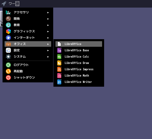Click the グラフィックス colorful flower icon
The image size is (152, 139).
8,31
